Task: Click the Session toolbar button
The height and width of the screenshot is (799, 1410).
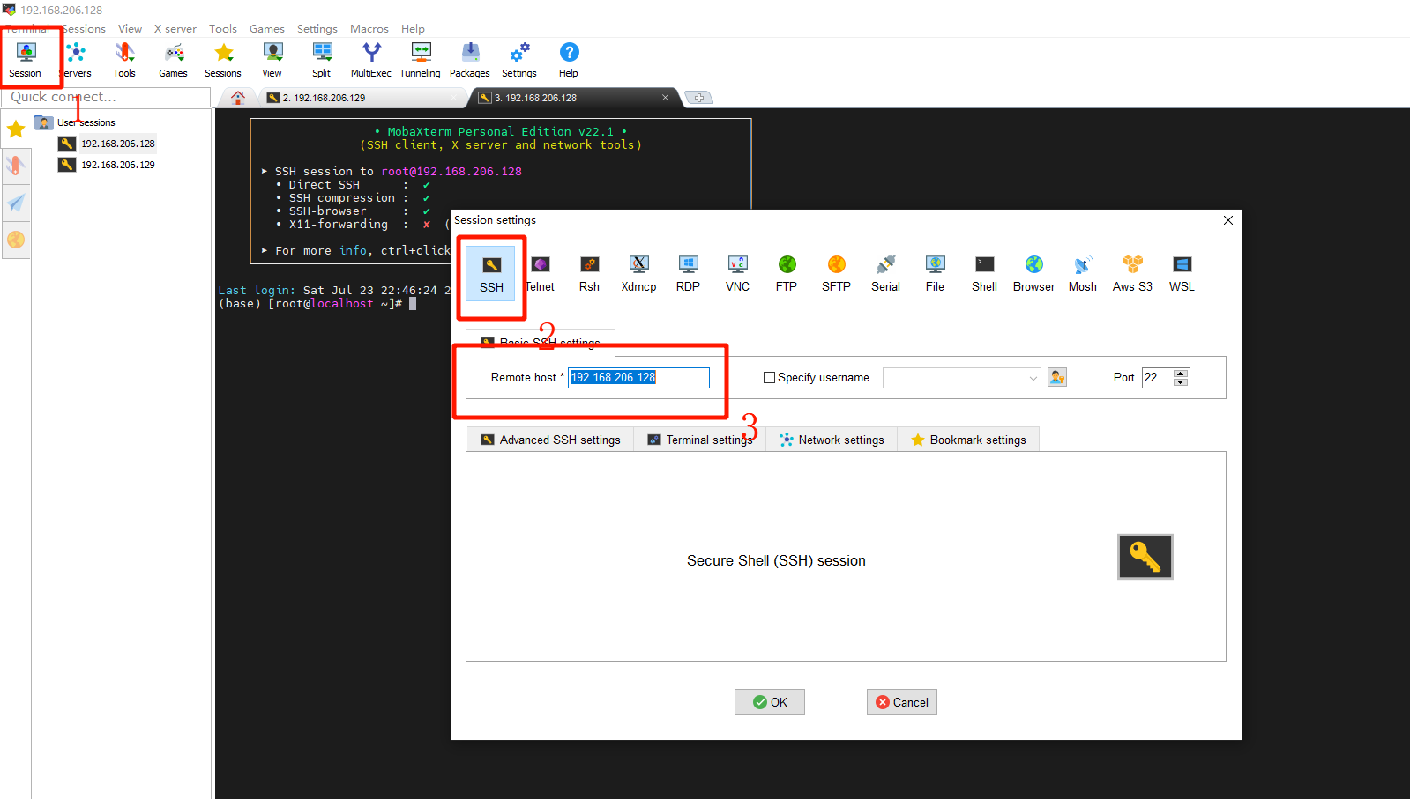Action: pos(26,60)
